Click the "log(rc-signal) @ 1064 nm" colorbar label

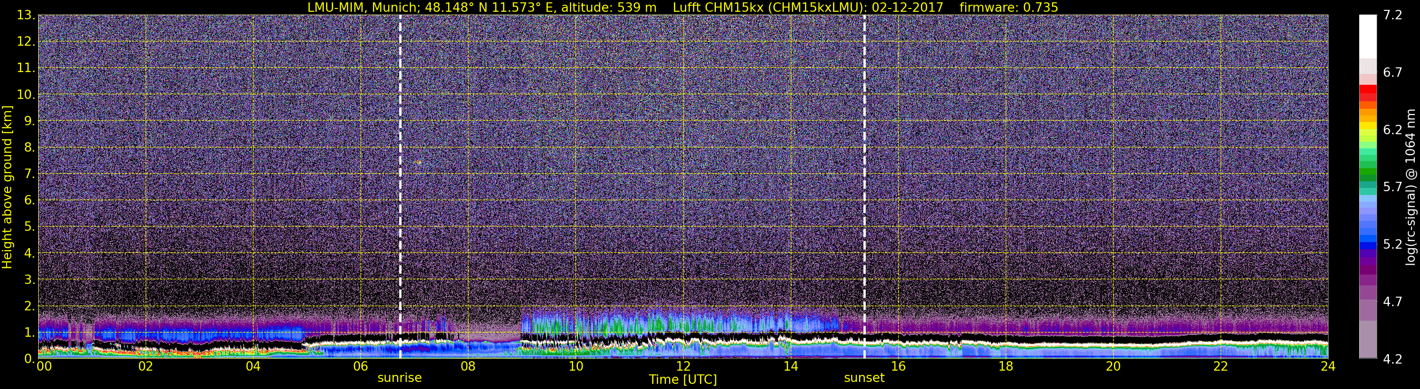pos(1411,187)
